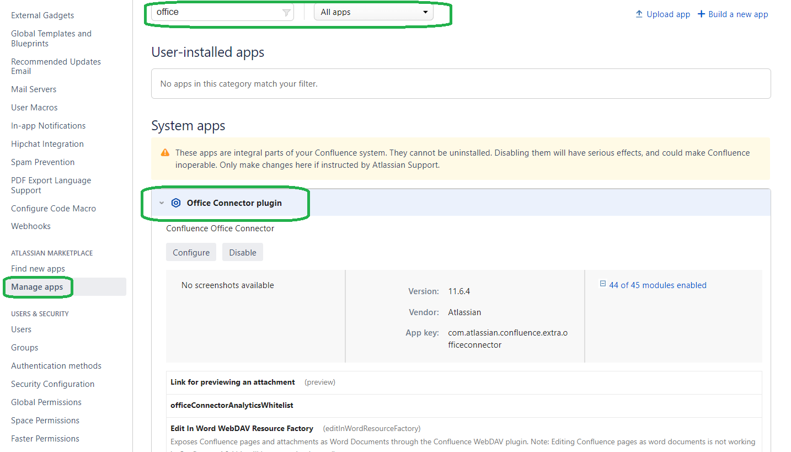Screen dimensions: 791x452
Task: Collapse the 44 of 45 modules enabled list
Action: (658, 285)
